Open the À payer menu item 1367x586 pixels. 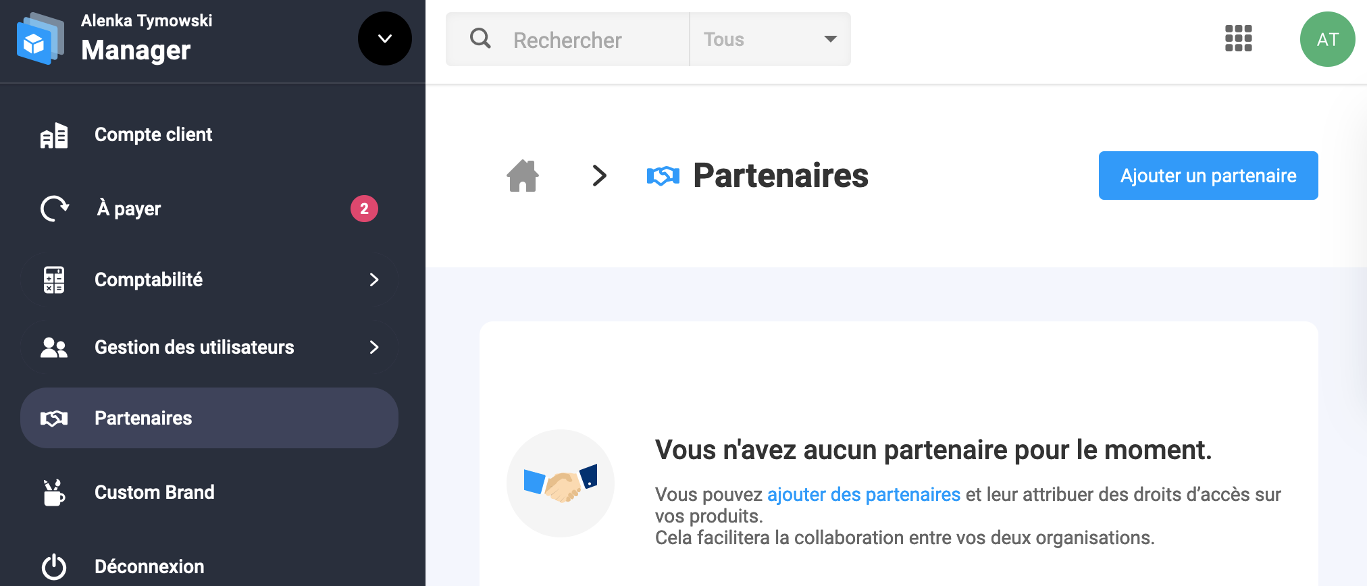[128, 209]
